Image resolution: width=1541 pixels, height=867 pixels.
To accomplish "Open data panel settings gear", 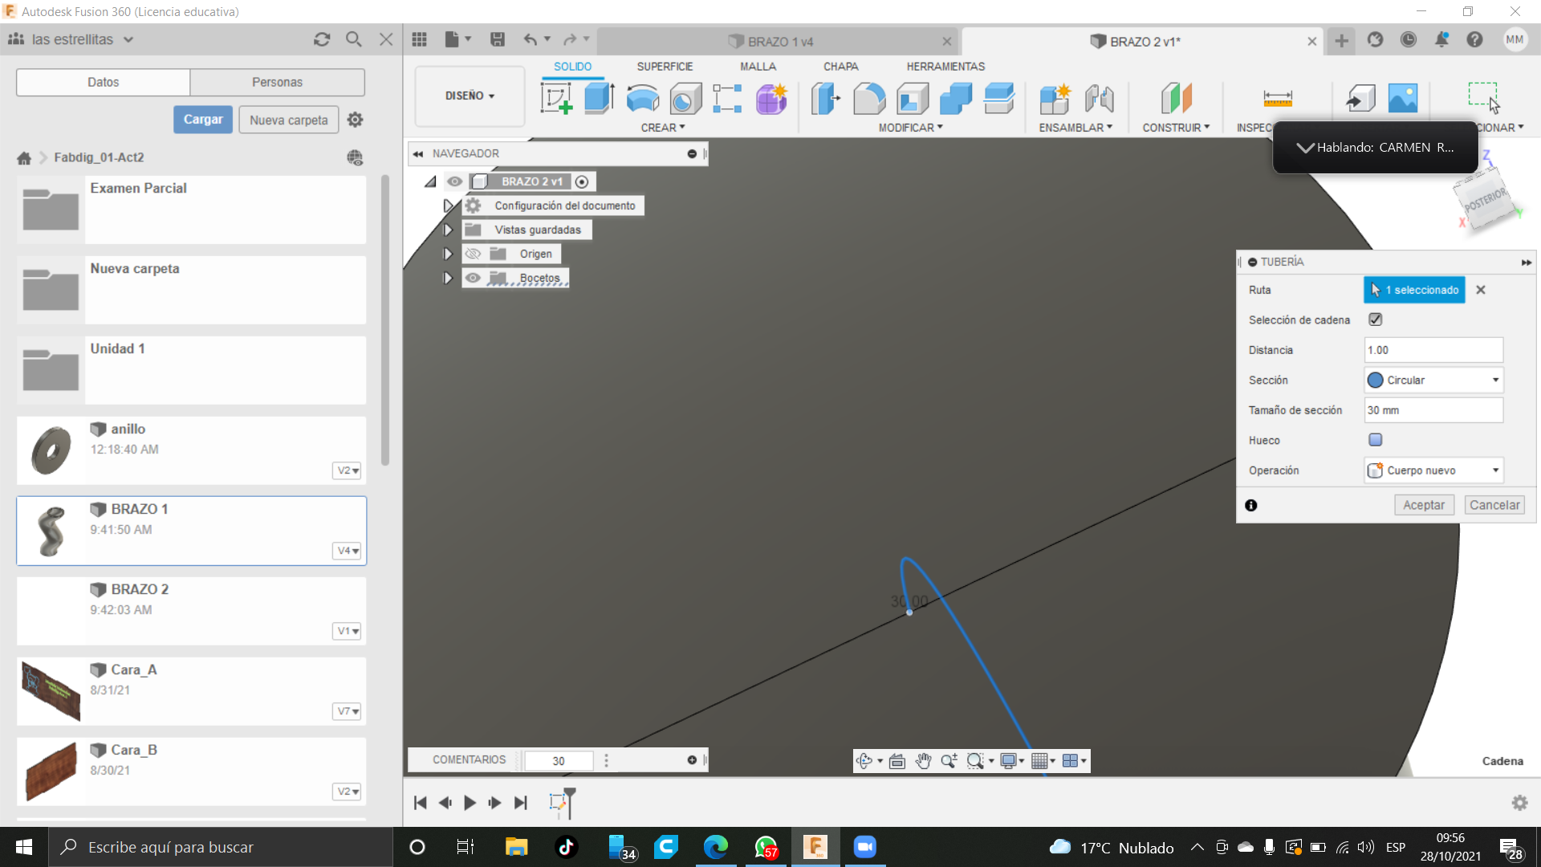I will point(355,120).
